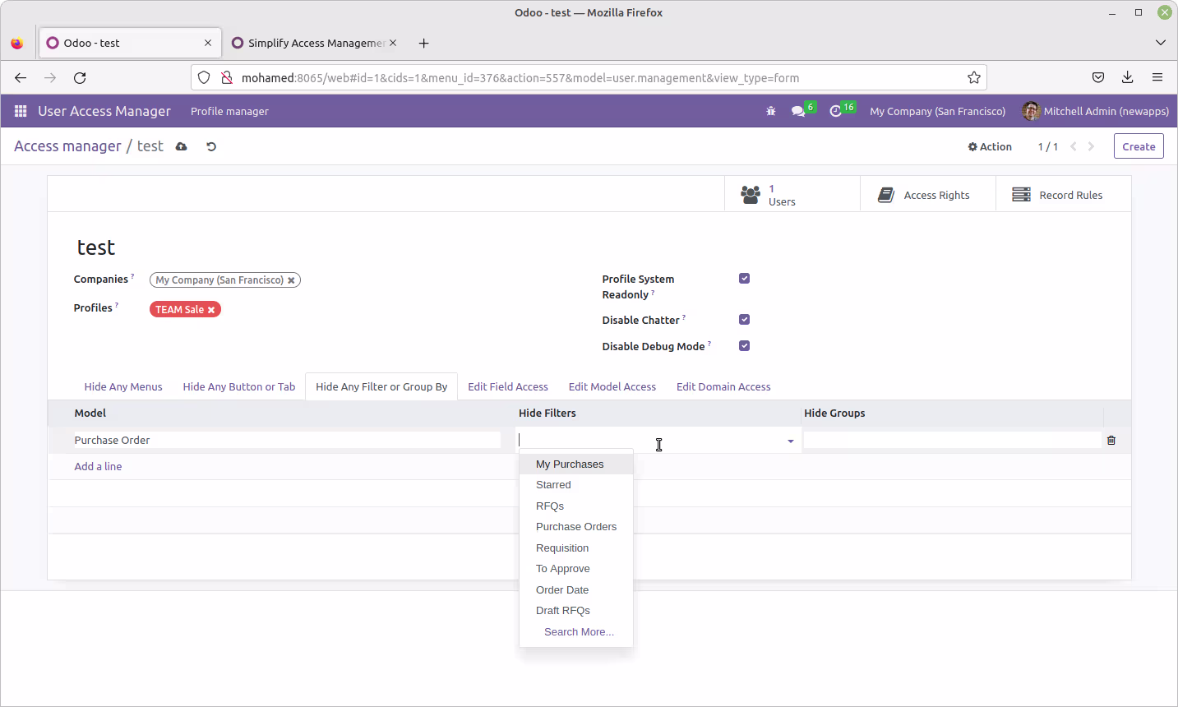Click the shield tracking protection icon

pos(204,77)
